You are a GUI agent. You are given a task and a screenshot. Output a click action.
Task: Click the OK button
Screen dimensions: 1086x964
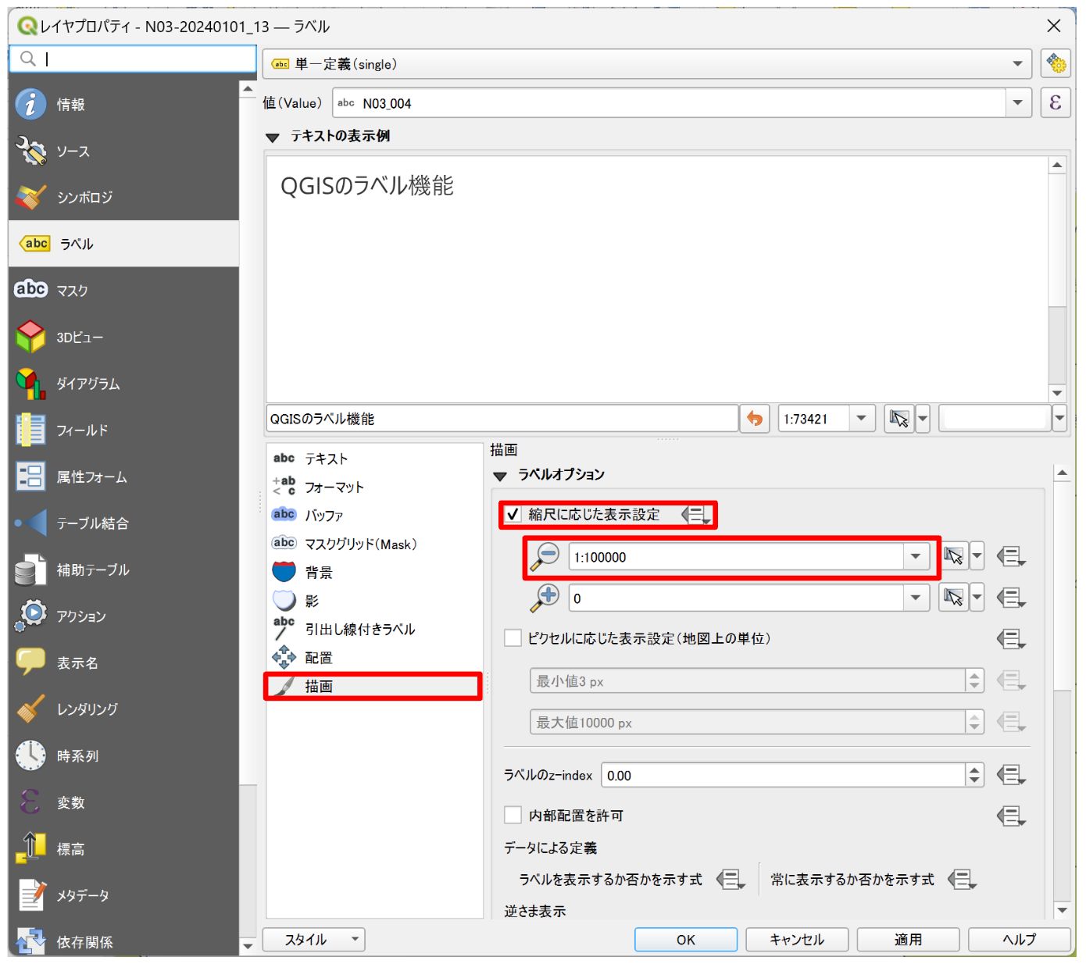tap(686, 939)
